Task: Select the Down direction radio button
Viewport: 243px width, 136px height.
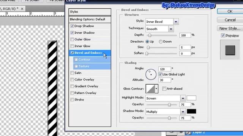Action: pyautogui.click(x=161, y=42)
